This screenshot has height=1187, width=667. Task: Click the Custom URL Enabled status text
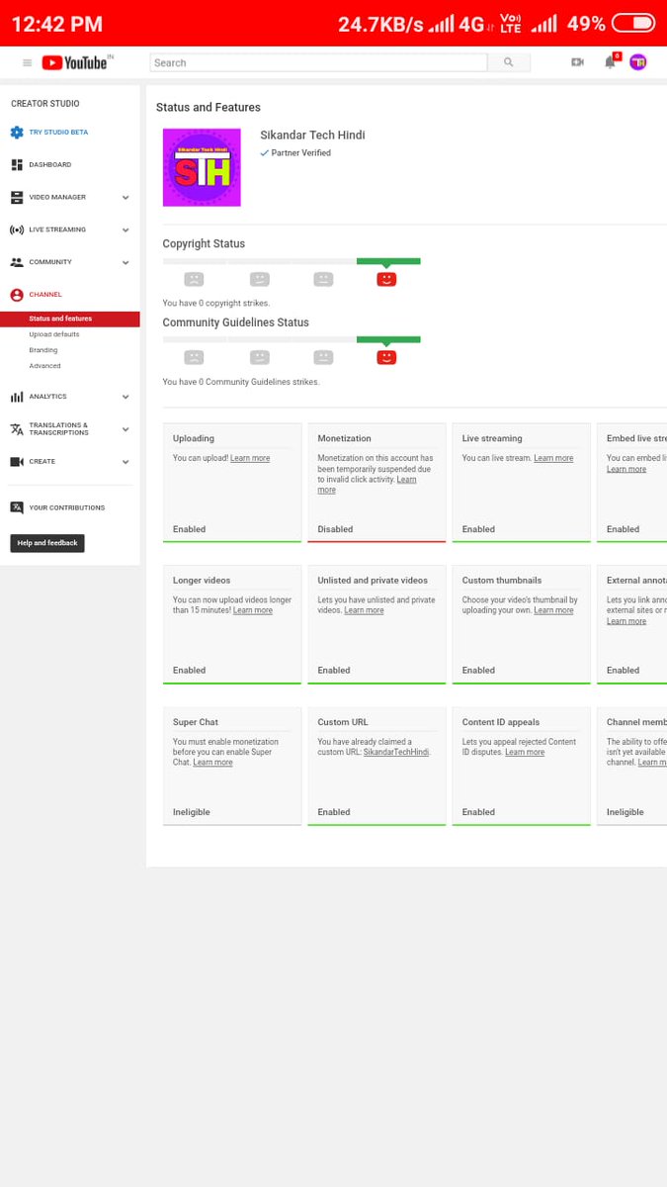click(x=334, y=812)
